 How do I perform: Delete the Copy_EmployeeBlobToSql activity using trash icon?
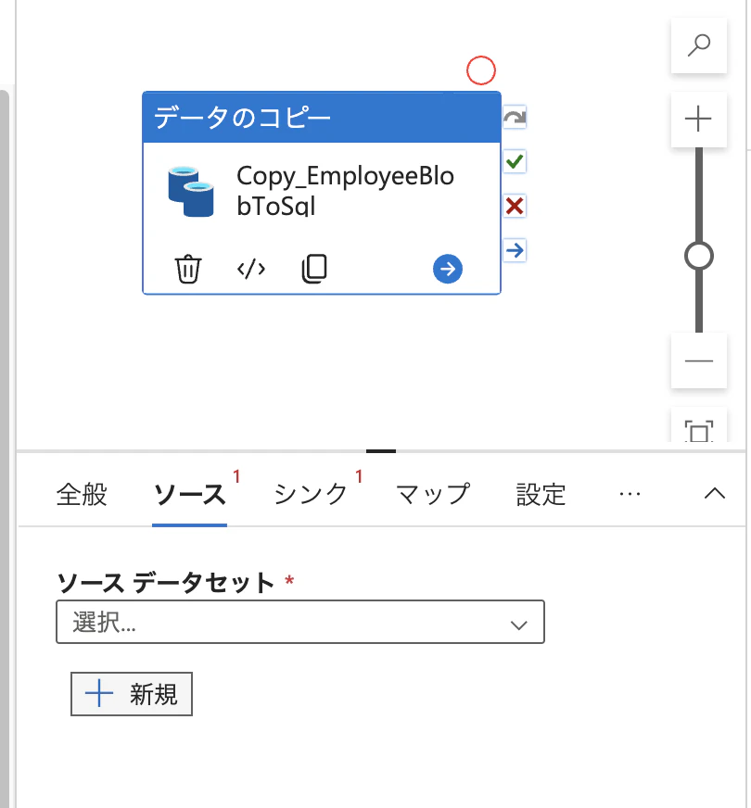pyautogui.click(x=188, y=269)
